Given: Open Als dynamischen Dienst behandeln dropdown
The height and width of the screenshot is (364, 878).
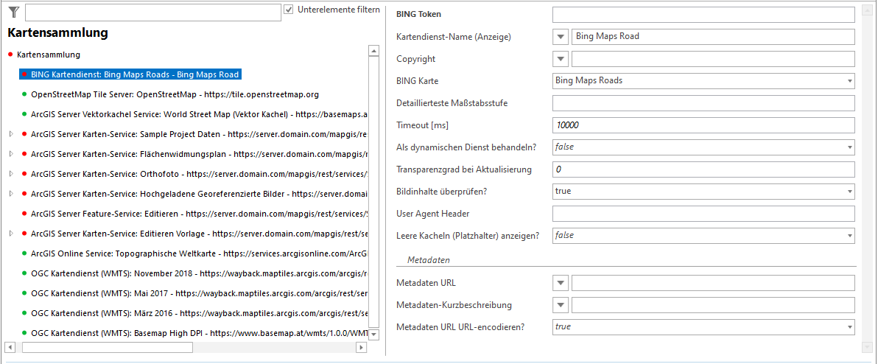Looking at the screenshot, I should click(x=703, y=147).
